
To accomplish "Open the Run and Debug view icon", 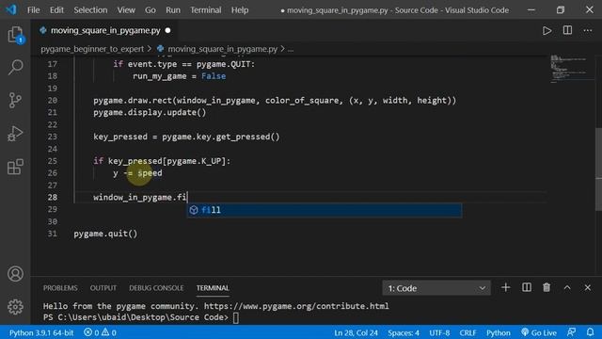I will pos(15,134).
